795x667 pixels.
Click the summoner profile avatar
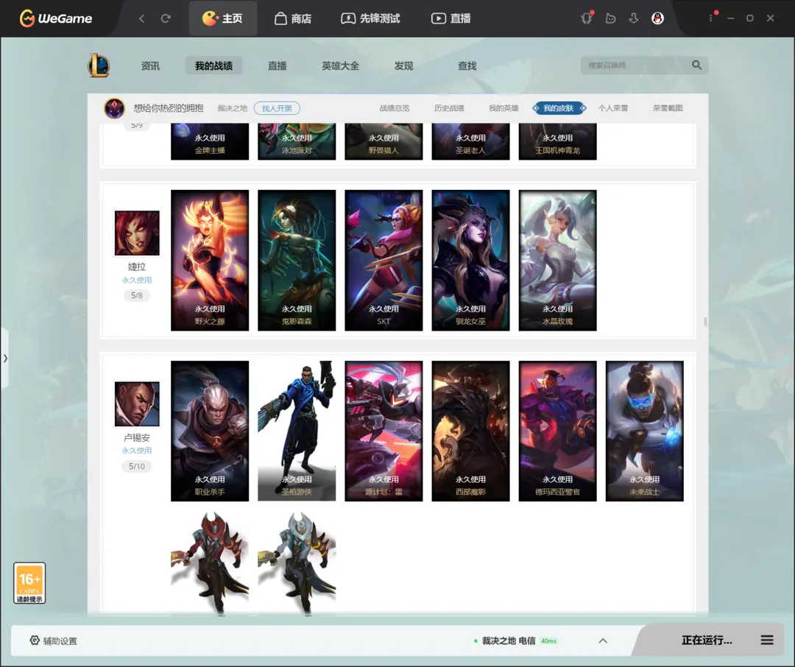[115, 108]
